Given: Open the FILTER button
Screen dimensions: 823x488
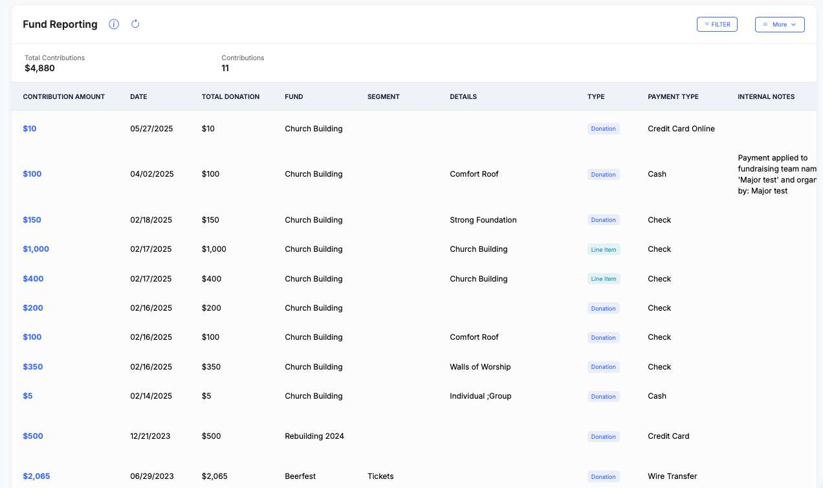Looking at the screenshot, I should (x=717, y=25).
